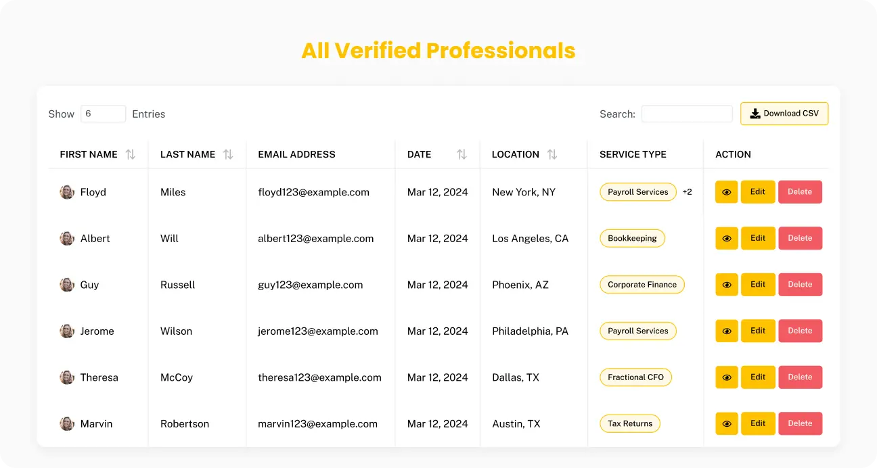Show details for Guy Russell via eye icon
This screenshot has width=877, height=468.
pos(727,285)
